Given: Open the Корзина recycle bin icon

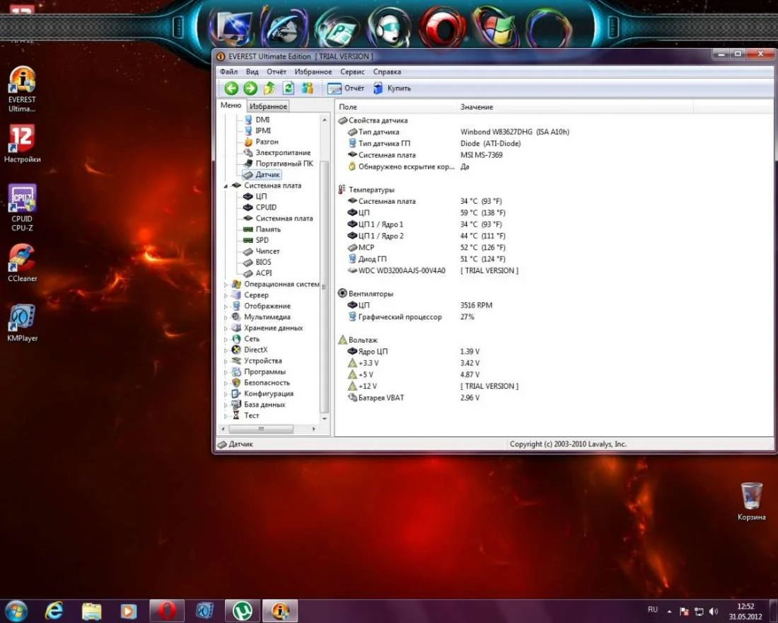Looking at the screenshot, I should [x=751, y=496].
